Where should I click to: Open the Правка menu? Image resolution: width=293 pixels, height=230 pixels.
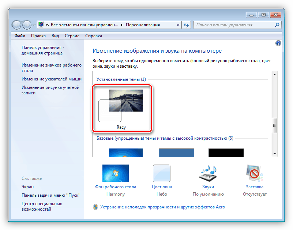click(x=38, y=36)
